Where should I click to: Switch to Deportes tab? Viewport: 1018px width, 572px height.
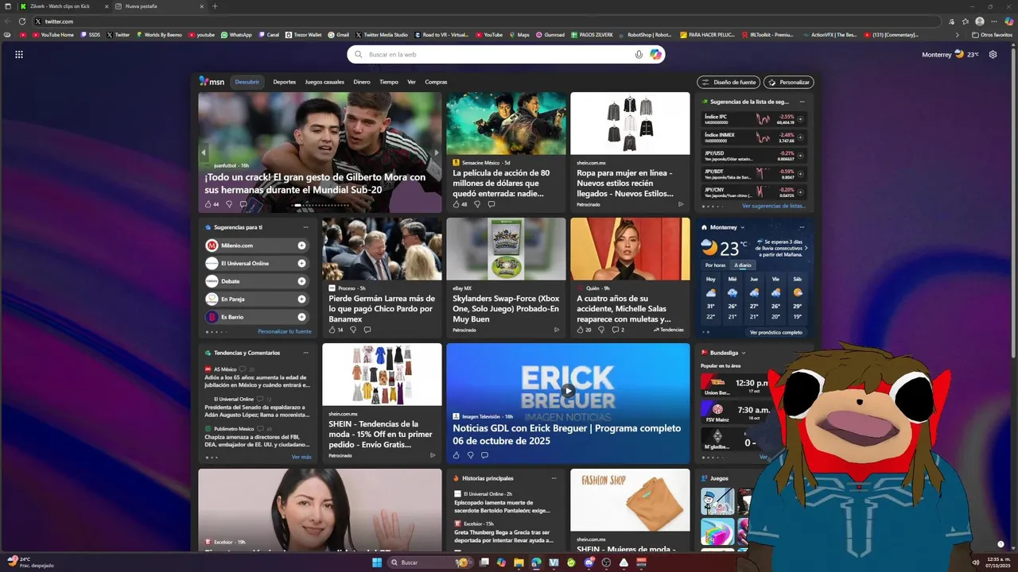pos(285,82)
